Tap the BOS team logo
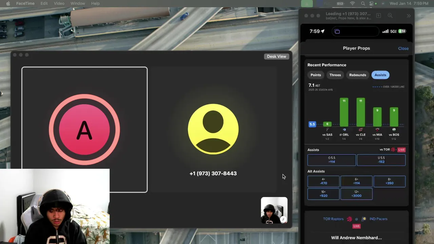Image resolution: width=434 pixels, height=244 pixels. [394, 129]
